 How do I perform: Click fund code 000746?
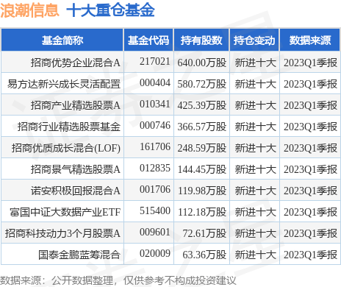click(155, 125)
